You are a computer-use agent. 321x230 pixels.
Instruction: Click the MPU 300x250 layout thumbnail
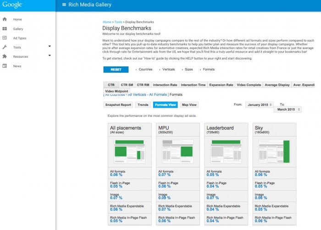[x=178, y=151]
